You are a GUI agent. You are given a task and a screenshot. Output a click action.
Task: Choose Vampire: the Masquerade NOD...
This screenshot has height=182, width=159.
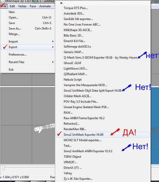coord(103,85)
